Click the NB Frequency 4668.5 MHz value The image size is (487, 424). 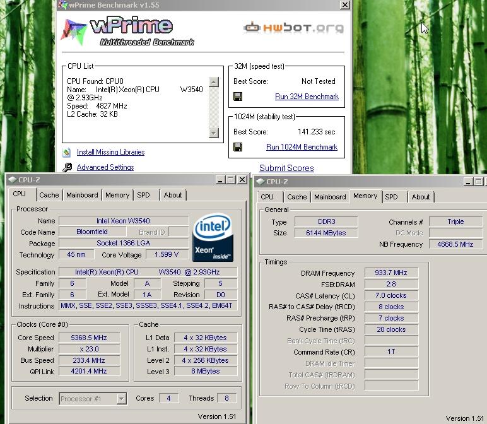click(455, 244)
